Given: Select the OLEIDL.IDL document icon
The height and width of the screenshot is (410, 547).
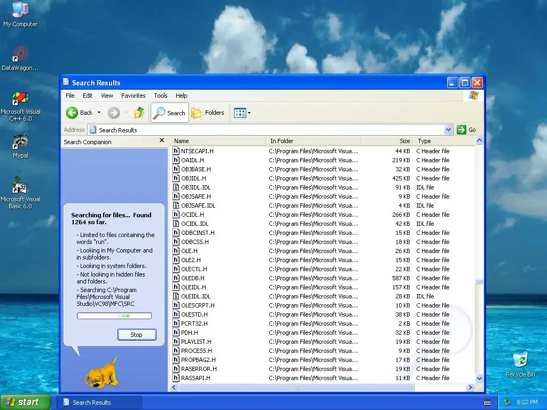Looking at the screenshot, I should (x=176, y=296).
